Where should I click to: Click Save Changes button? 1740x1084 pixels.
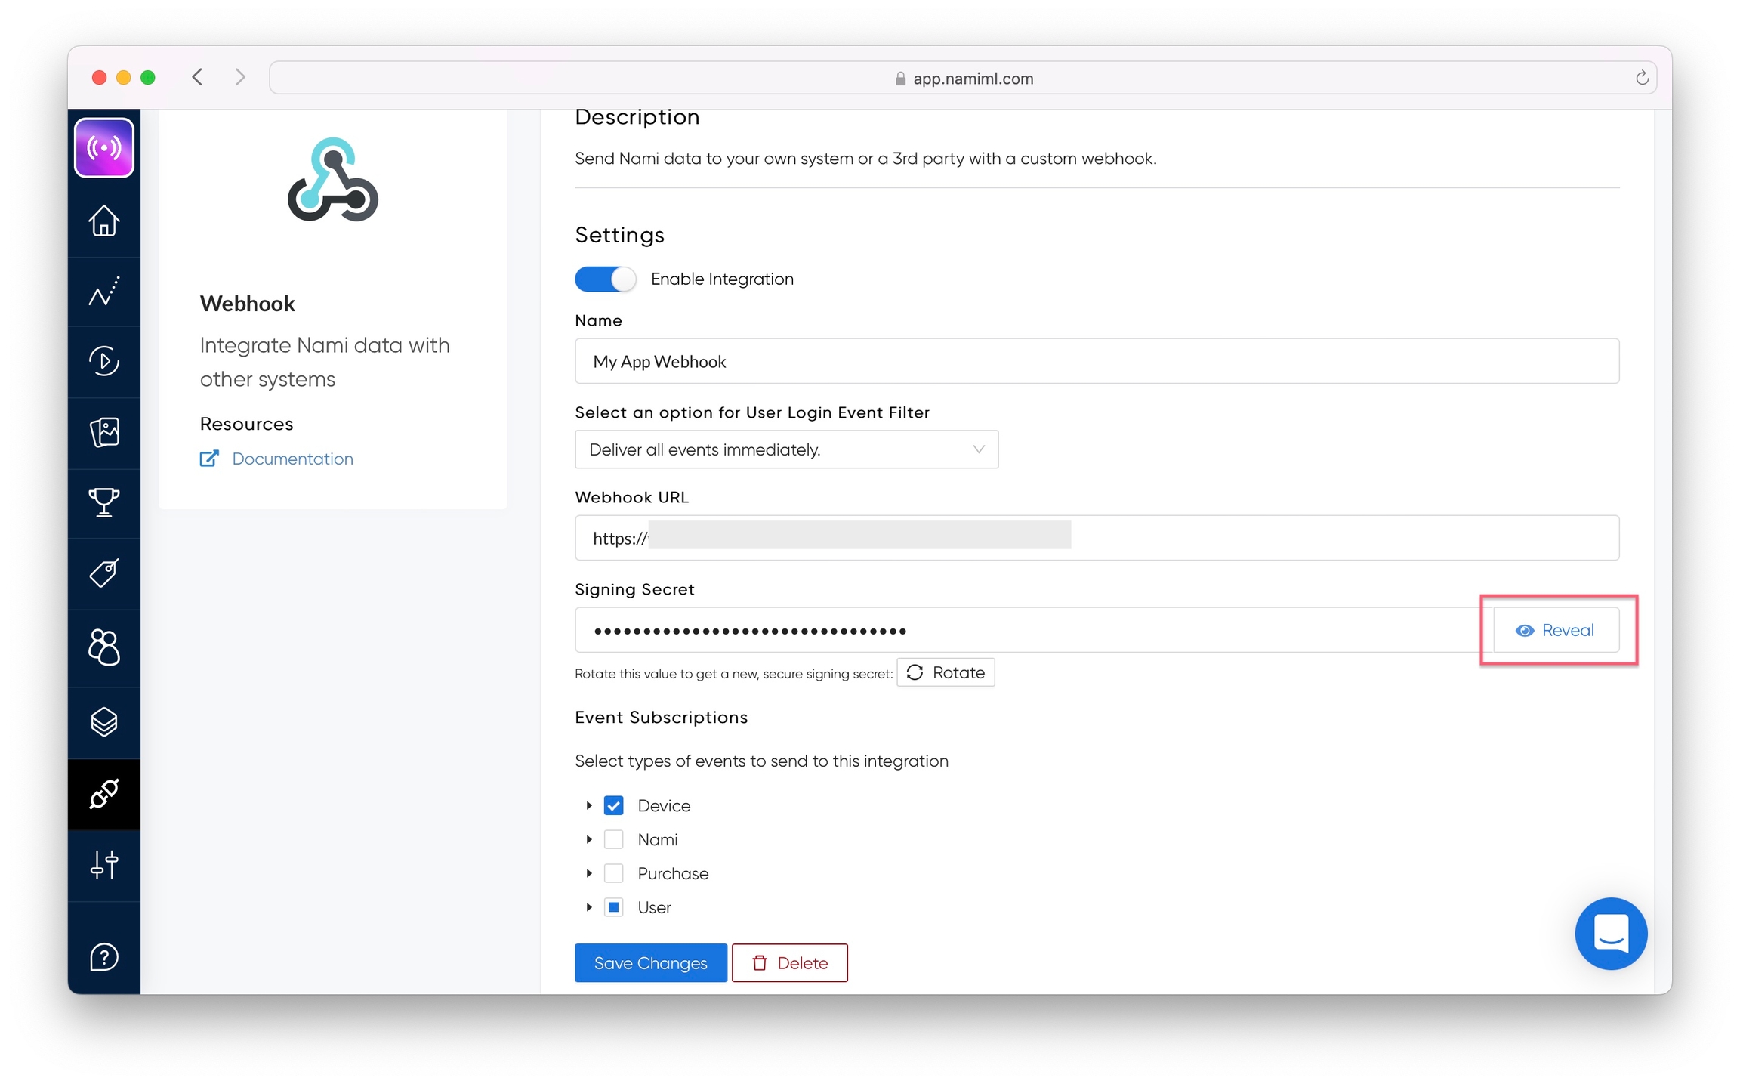650,963
